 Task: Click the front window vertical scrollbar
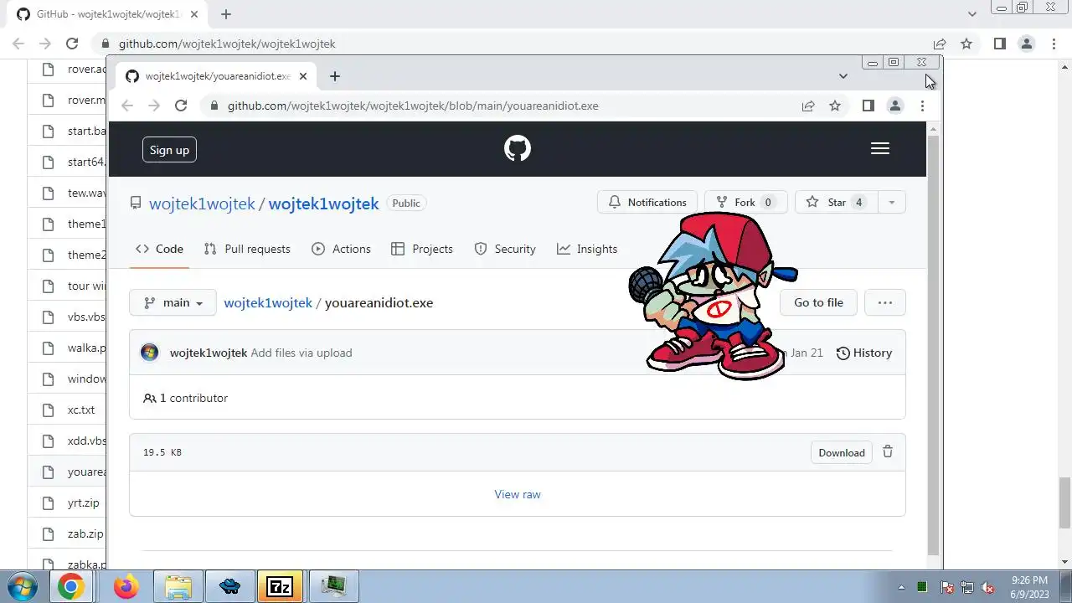(x=934, y=343)
